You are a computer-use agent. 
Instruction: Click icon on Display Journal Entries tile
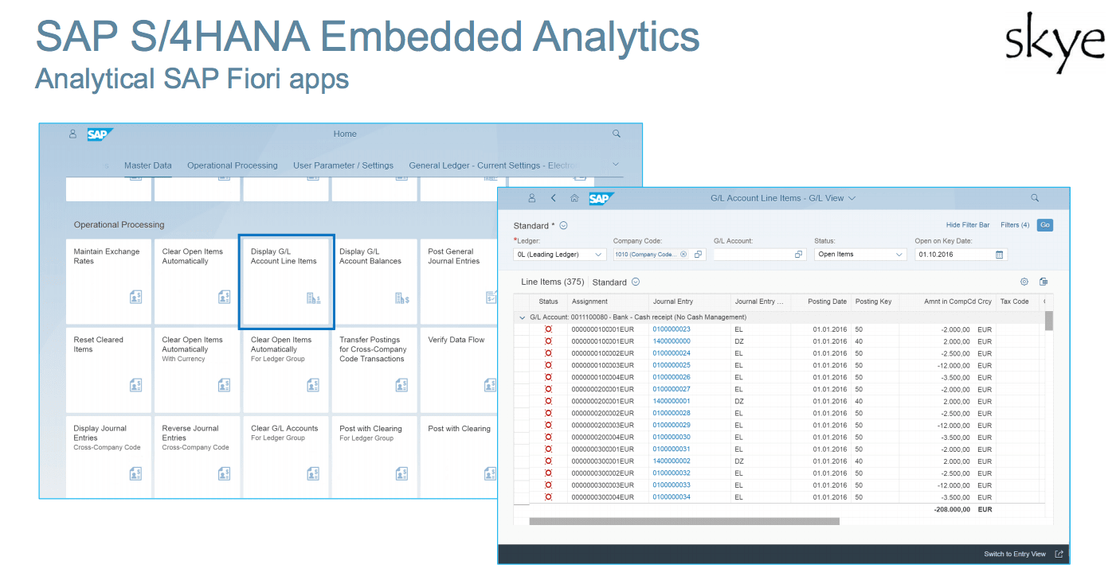tap(135, 473)
